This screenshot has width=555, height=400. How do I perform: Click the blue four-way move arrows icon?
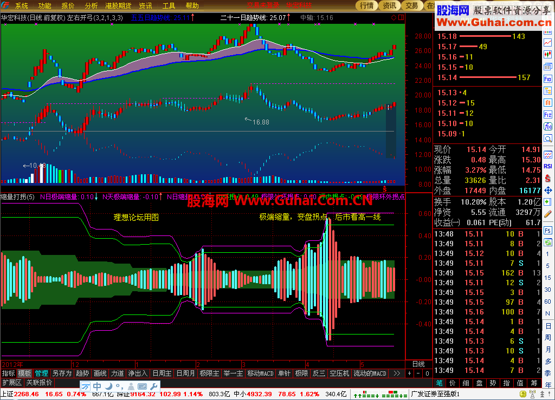tap(548, 191)
